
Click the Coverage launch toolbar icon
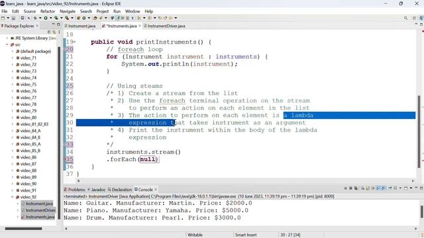(x=56, y=18)
